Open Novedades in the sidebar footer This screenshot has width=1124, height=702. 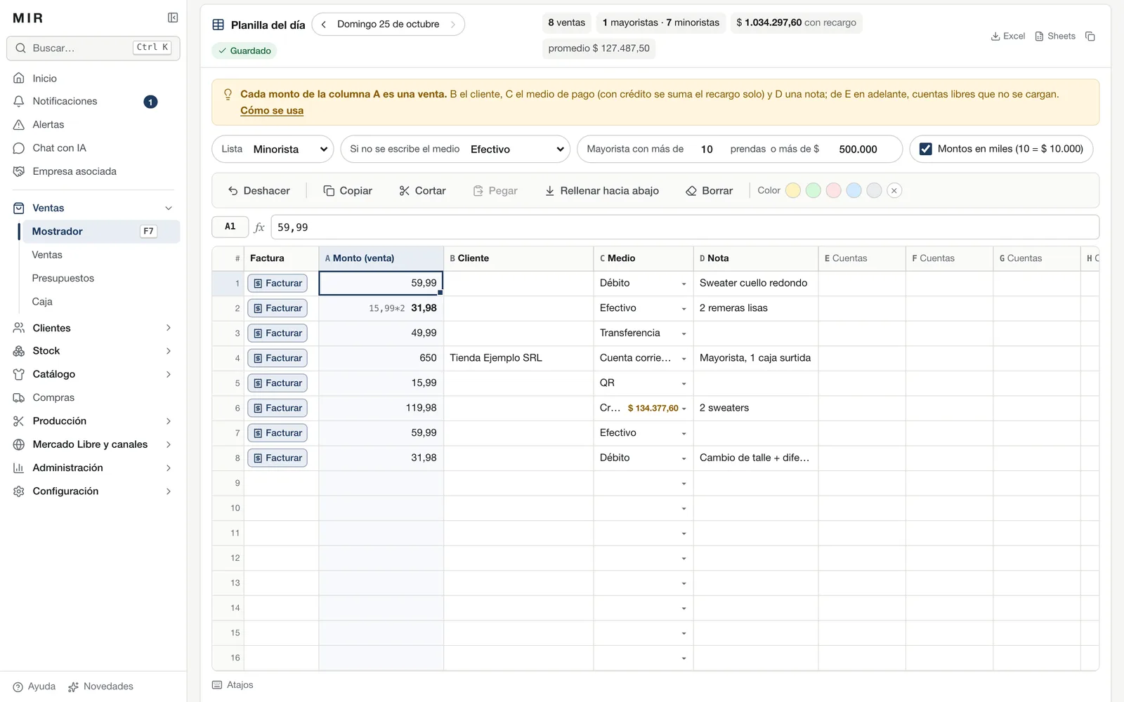(x=100, y=687)
